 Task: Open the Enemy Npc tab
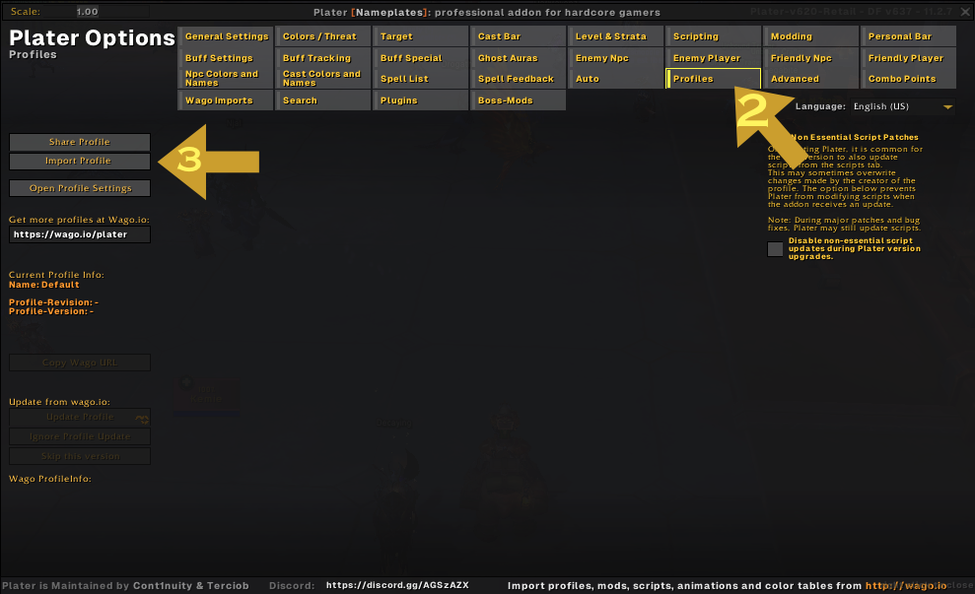[616, 58]
